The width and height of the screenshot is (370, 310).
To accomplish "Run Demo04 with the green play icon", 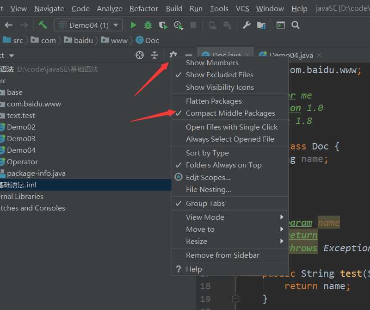I will 133,25.
